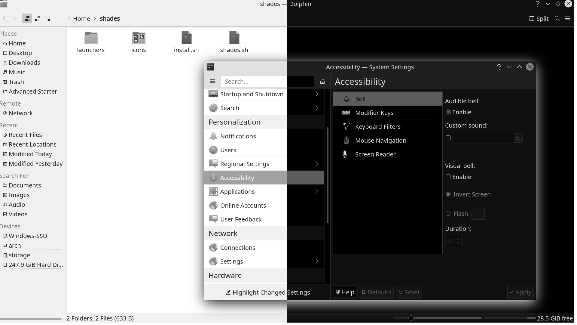The width and height of the screenshot is (577, 325).
Task: Expand the Regional Settings submenu arrow
Action: (x=317, y=164)
